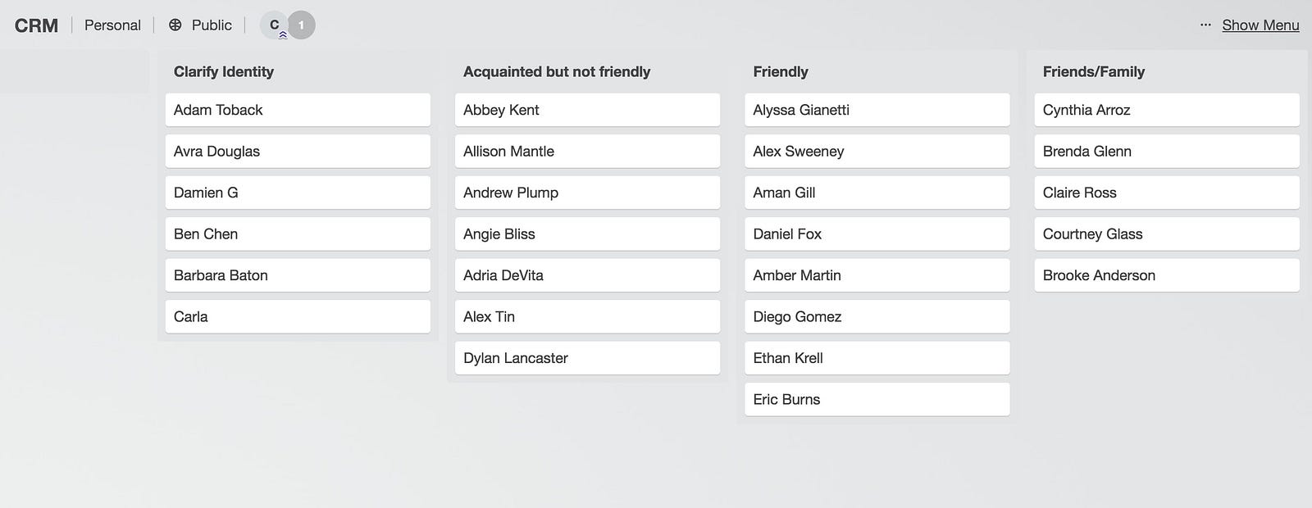Open the Alyssa Gianetti card
1312x508 pixels.
pos(876,110)
